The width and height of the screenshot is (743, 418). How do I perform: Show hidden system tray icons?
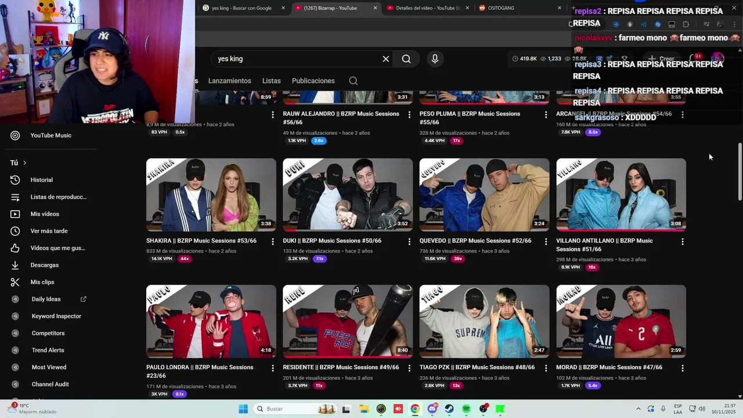tap(638, 409)
